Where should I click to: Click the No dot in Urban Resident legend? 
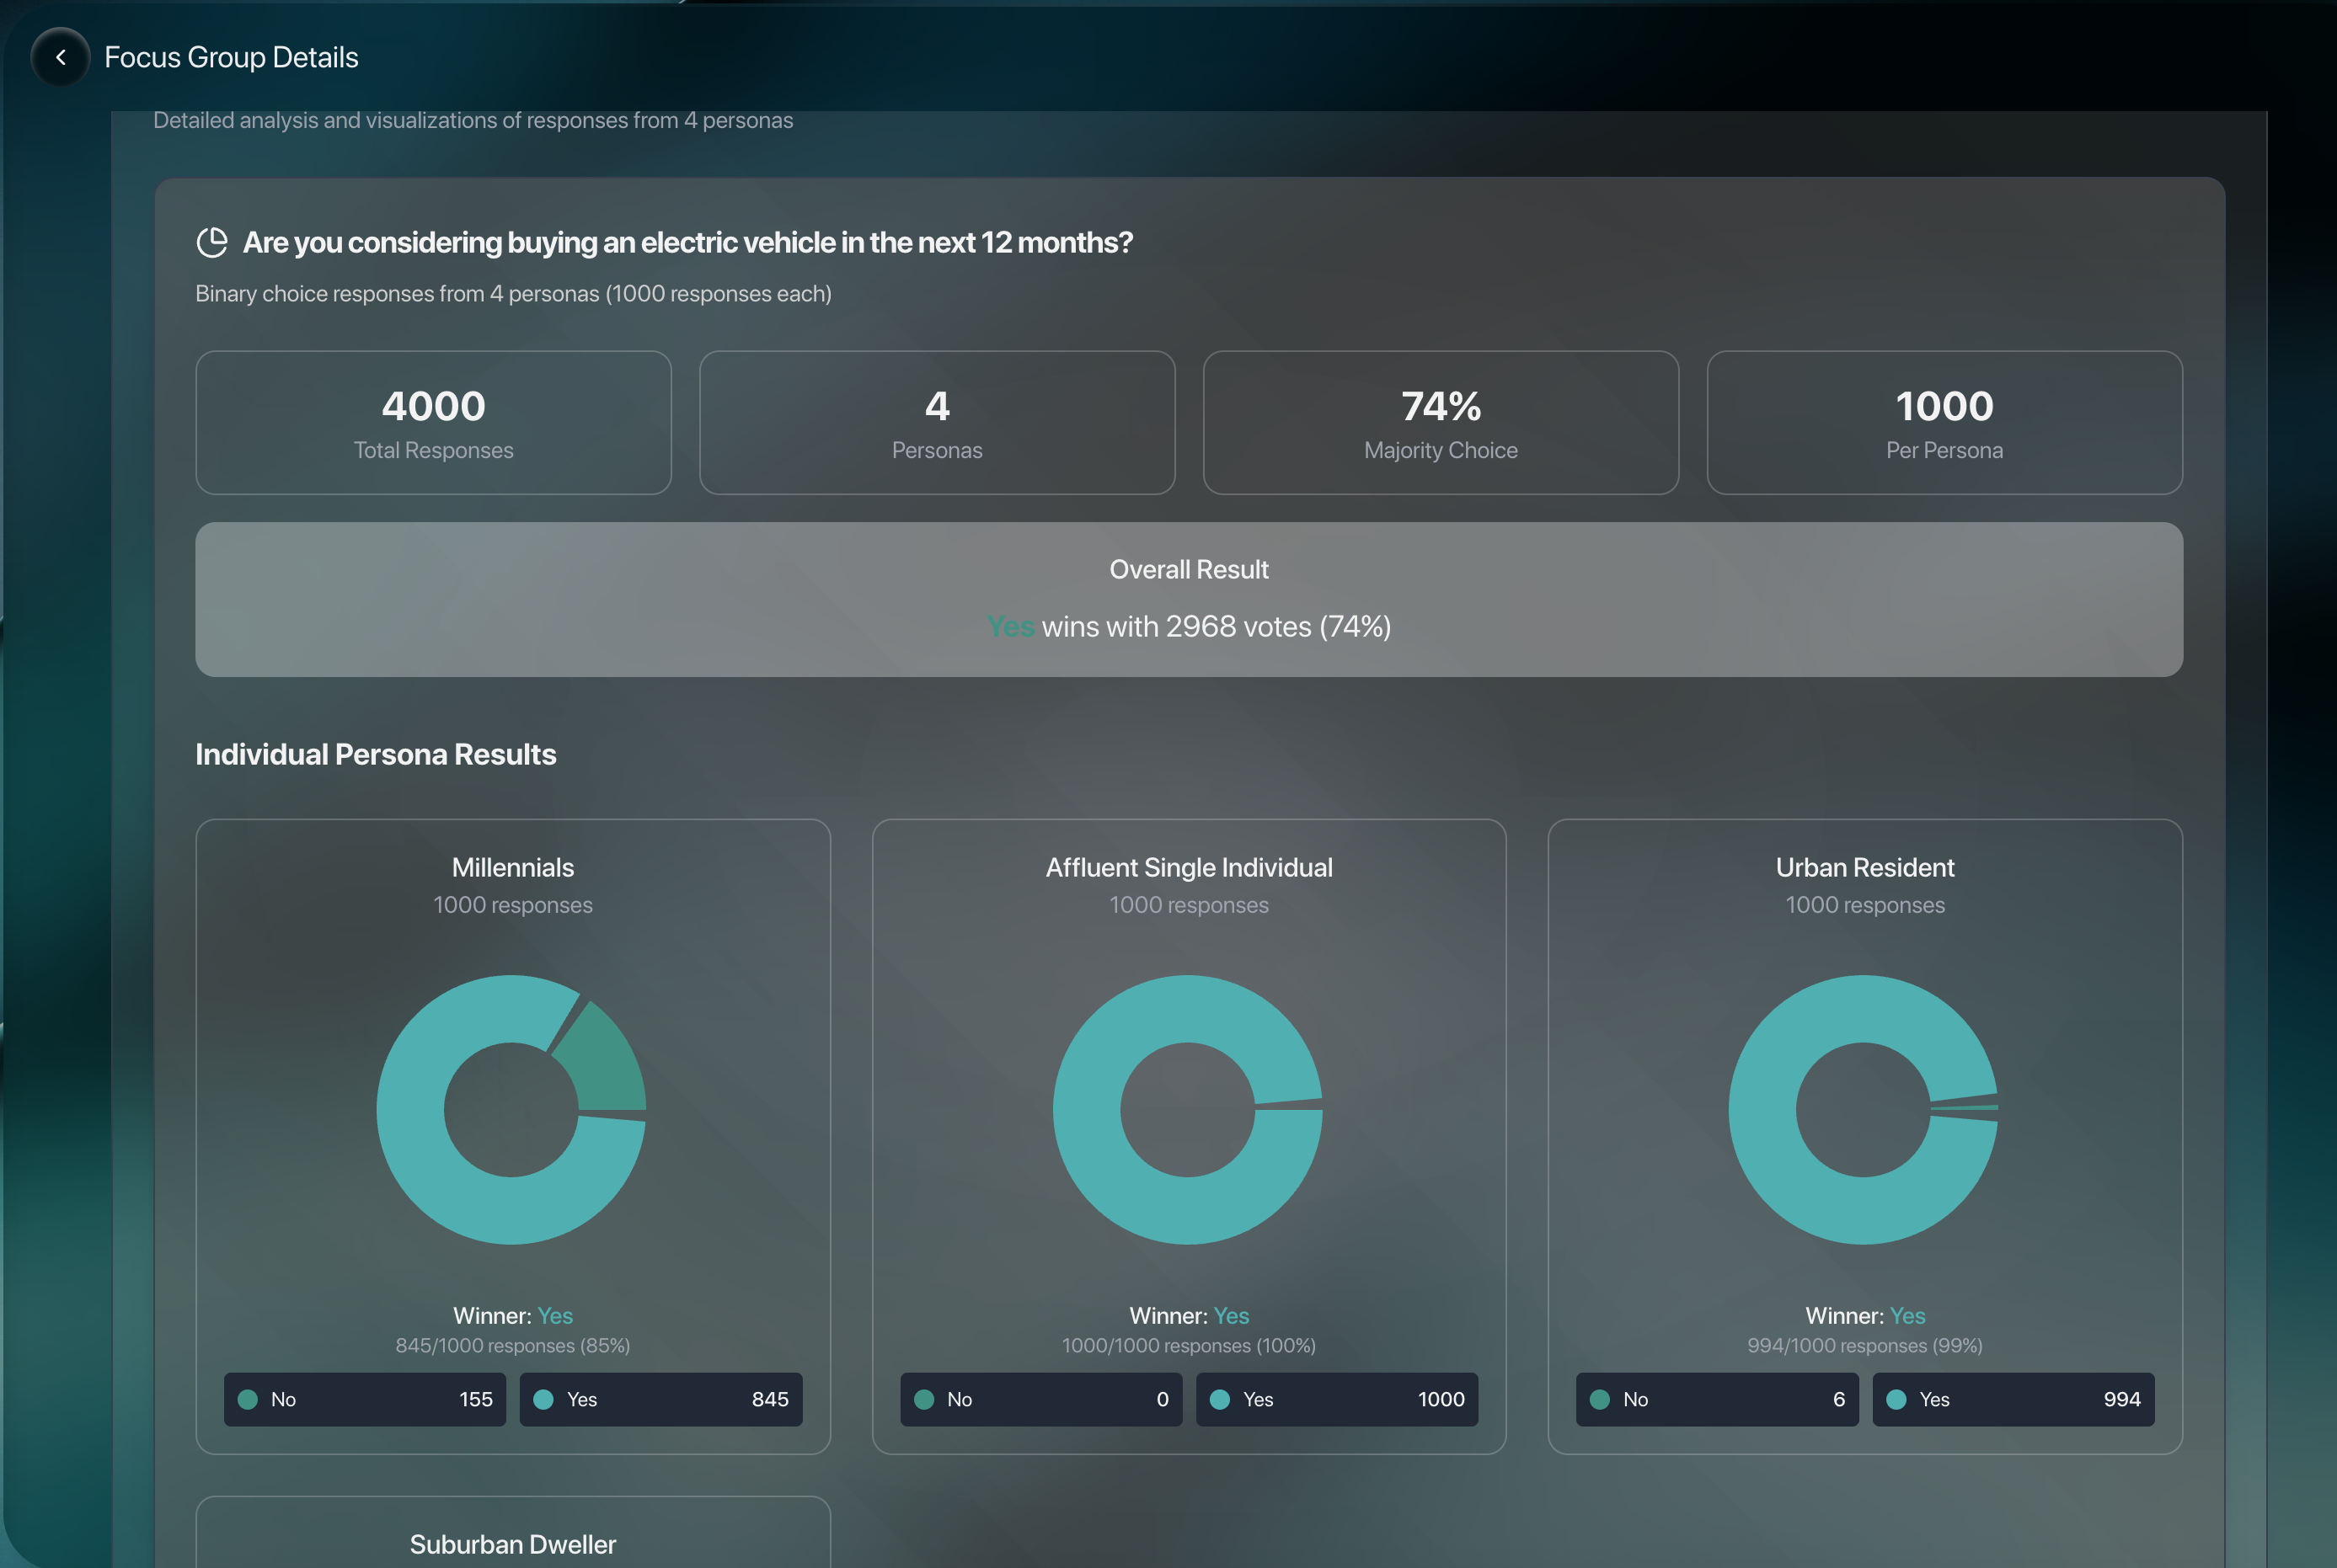pyautogui.click(x=1601, y=1399)
